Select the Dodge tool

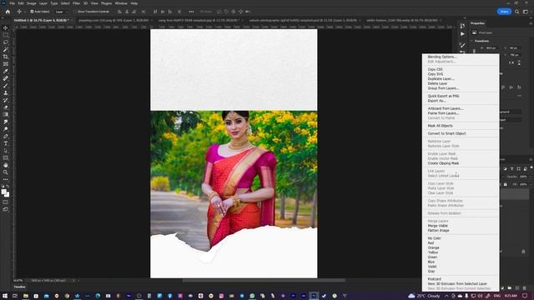click(6, 129)
